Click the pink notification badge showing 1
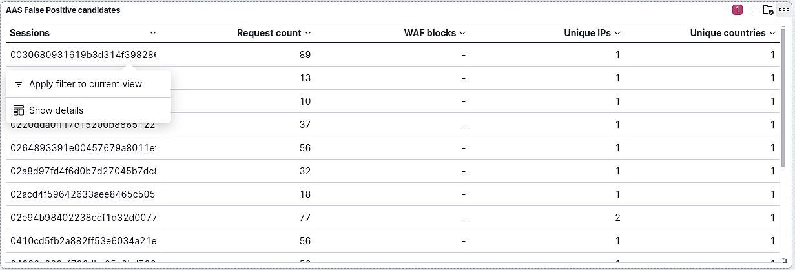The width and height of the screenshot is (795, 270). coord(738,10)
